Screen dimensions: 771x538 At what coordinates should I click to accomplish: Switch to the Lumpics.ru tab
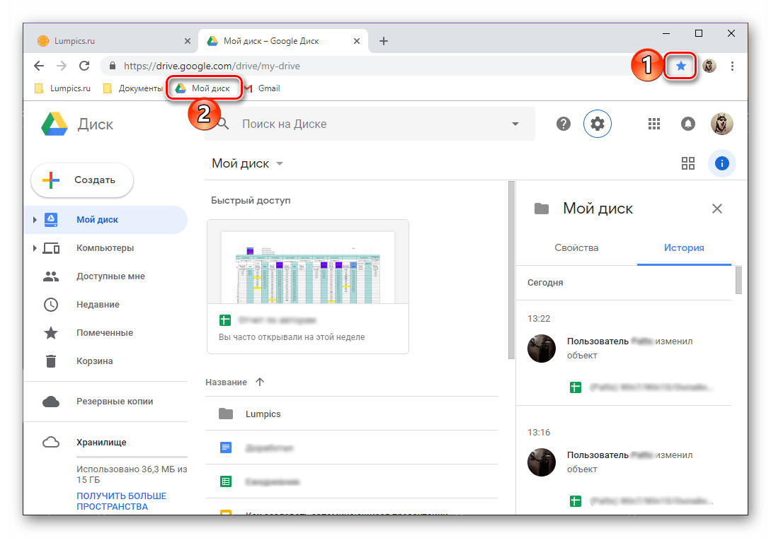(x=115, y=41)
